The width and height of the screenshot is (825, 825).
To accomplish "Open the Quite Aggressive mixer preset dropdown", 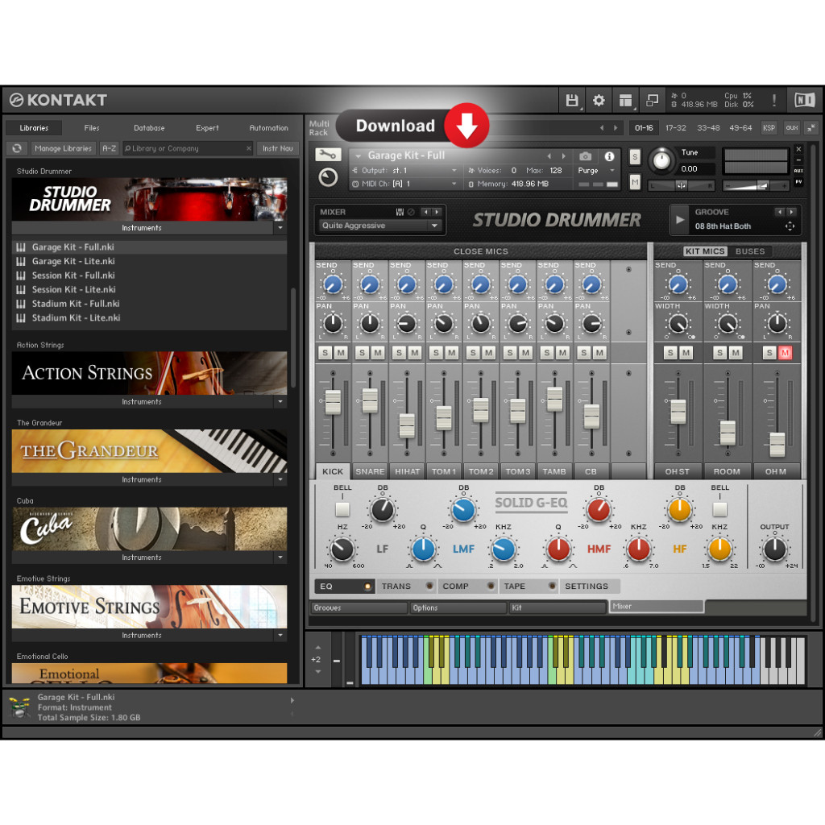I will point(379,226).
